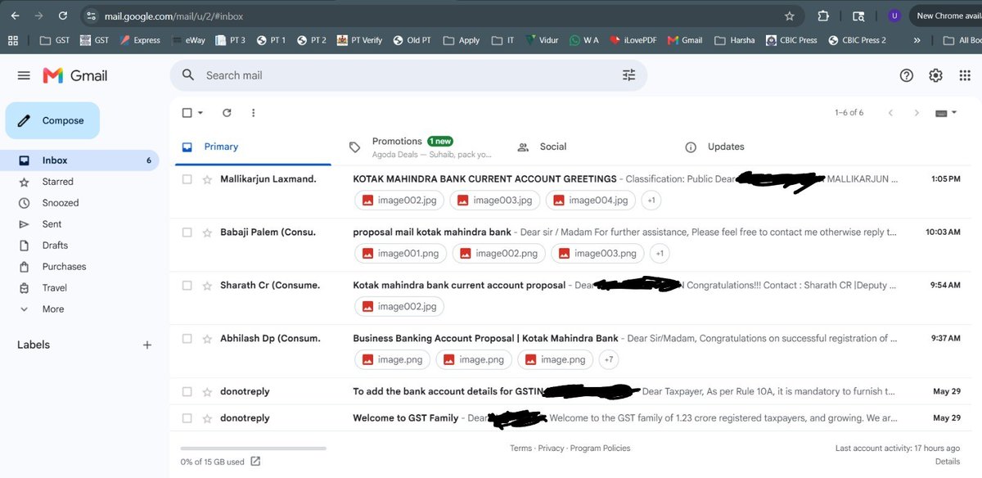Open CBIC Press 2 bookmark
The image size is (982, 478).
pos(857,40)
